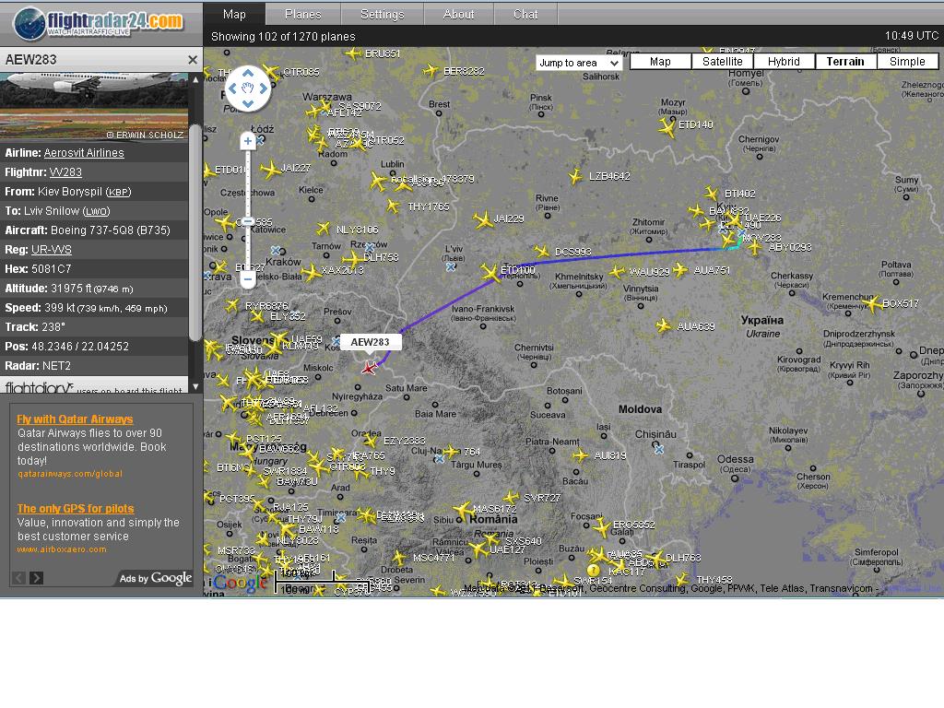Select the Simple map view
944x708 pixels.
pyautogui.click(x=906, y=62)
